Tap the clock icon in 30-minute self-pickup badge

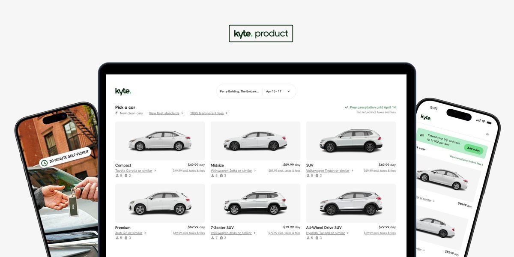pos(44,163)
